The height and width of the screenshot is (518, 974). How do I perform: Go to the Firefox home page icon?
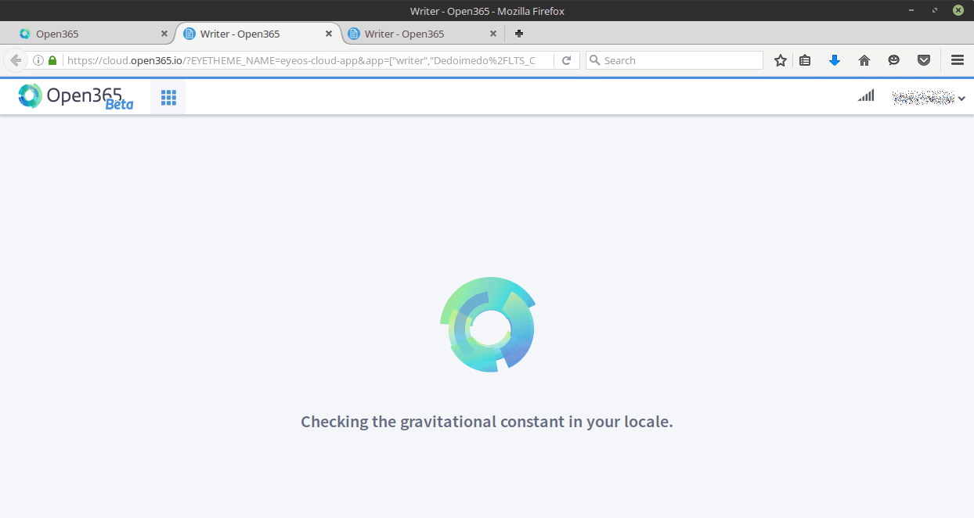tap(864, 60)
